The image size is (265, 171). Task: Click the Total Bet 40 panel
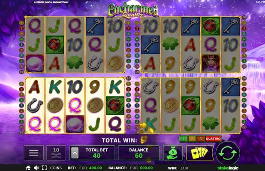click(x=92, y=153)
